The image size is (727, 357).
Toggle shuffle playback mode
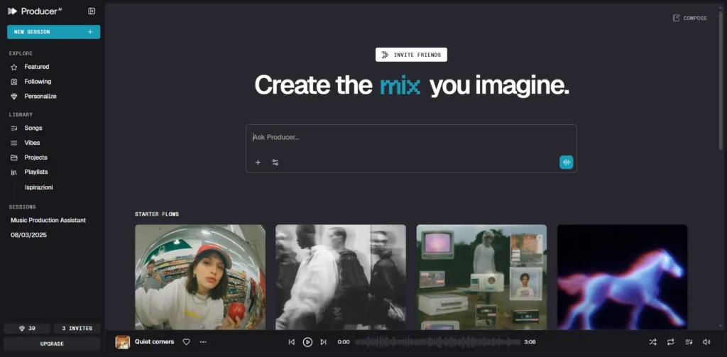(x=652, y=342)
